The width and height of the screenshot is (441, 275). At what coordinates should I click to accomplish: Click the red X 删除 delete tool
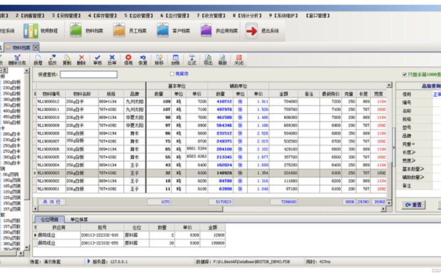[81, 61]
